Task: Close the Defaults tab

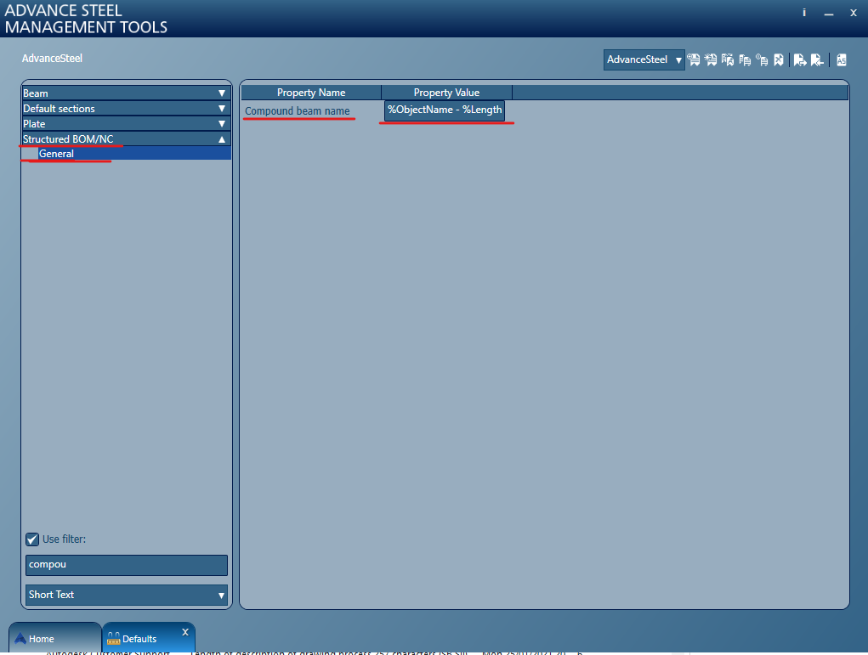Action: 184,632
